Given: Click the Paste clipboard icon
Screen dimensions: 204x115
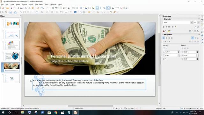Looking at the screenshot, I should point(33,8).
